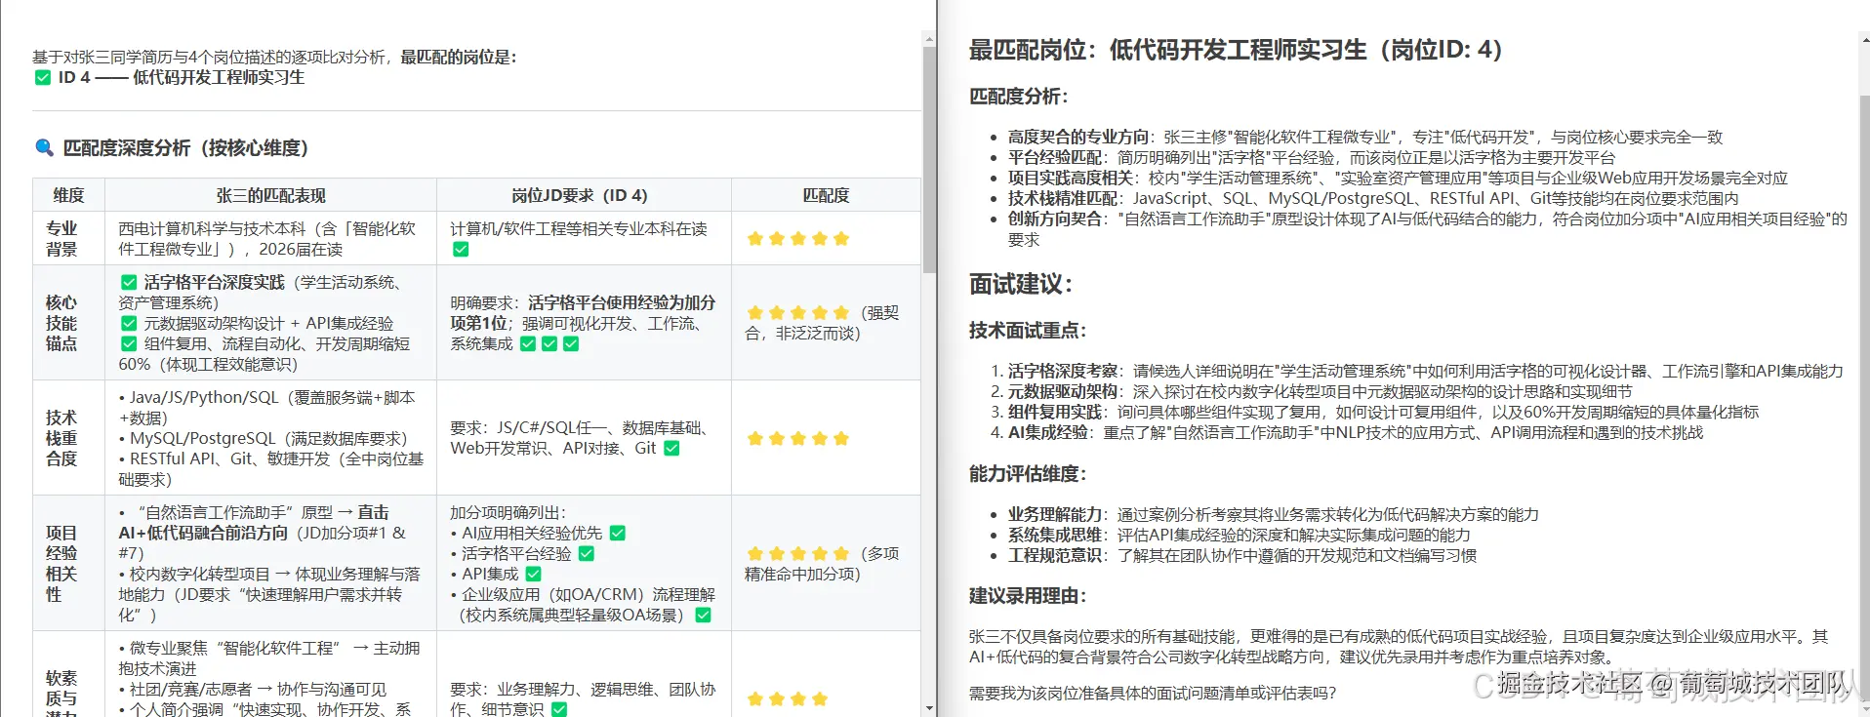The width and height of the screenshot is (1870, 717).
Task: Click the 业务理解能力 bullet
Action: (1274, 514)
